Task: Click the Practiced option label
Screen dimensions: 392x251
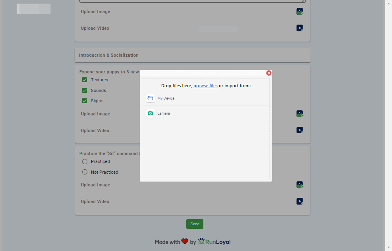Action: (100, 161)
